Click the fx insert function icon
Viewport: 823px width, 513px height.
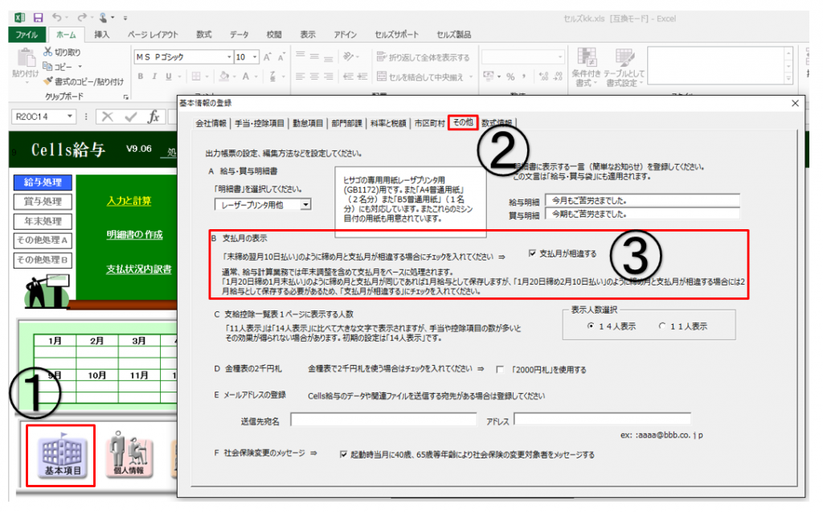point(154,117)
